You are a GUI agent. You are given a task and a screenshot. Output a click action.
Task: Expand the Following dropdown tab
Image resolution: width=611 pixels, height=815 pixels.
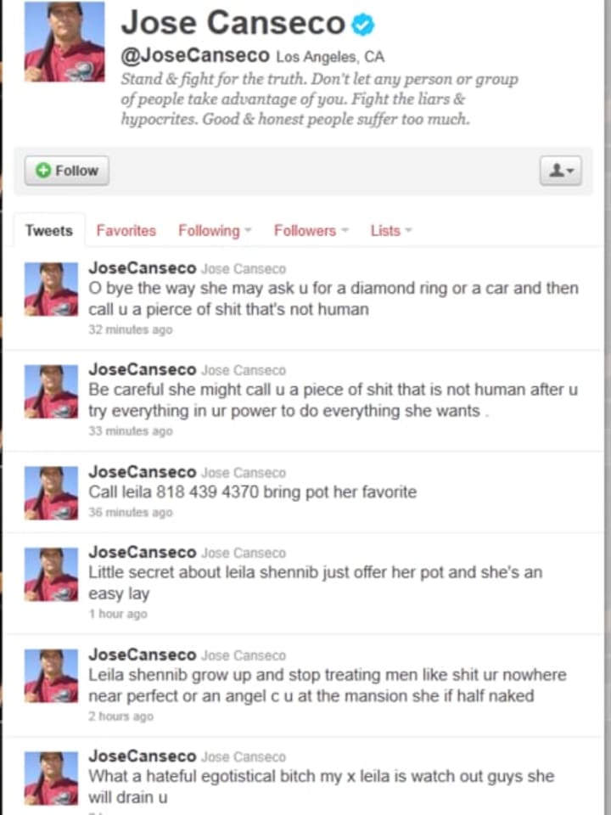pos(215,230)
